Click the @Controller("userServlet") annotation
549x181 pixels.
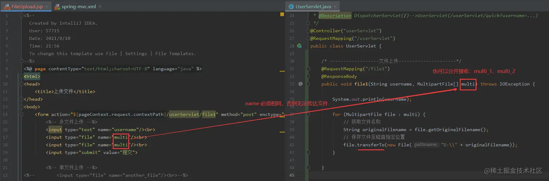click(346, 31)
